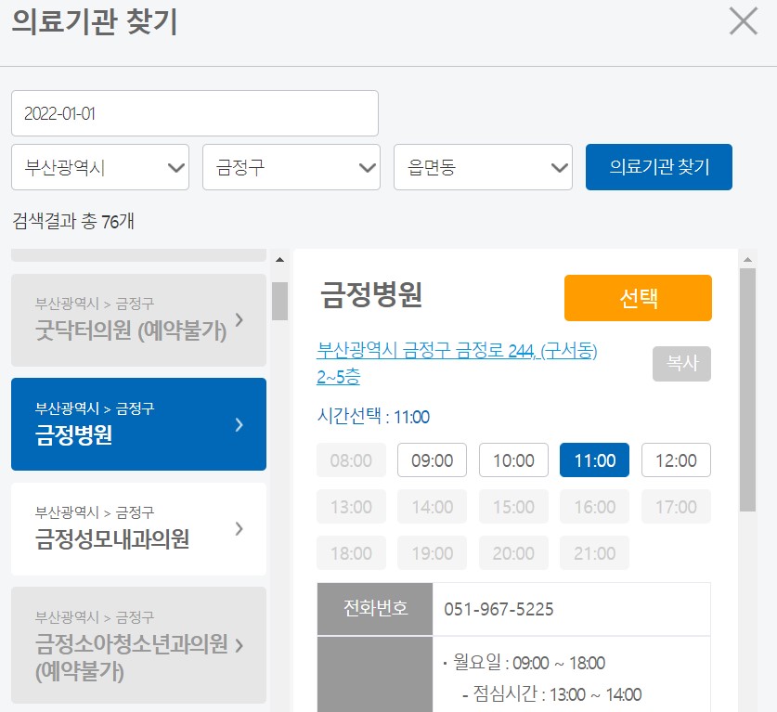Click the disabled 13:00 time slot
777x712 pixels.
(351, 506)
